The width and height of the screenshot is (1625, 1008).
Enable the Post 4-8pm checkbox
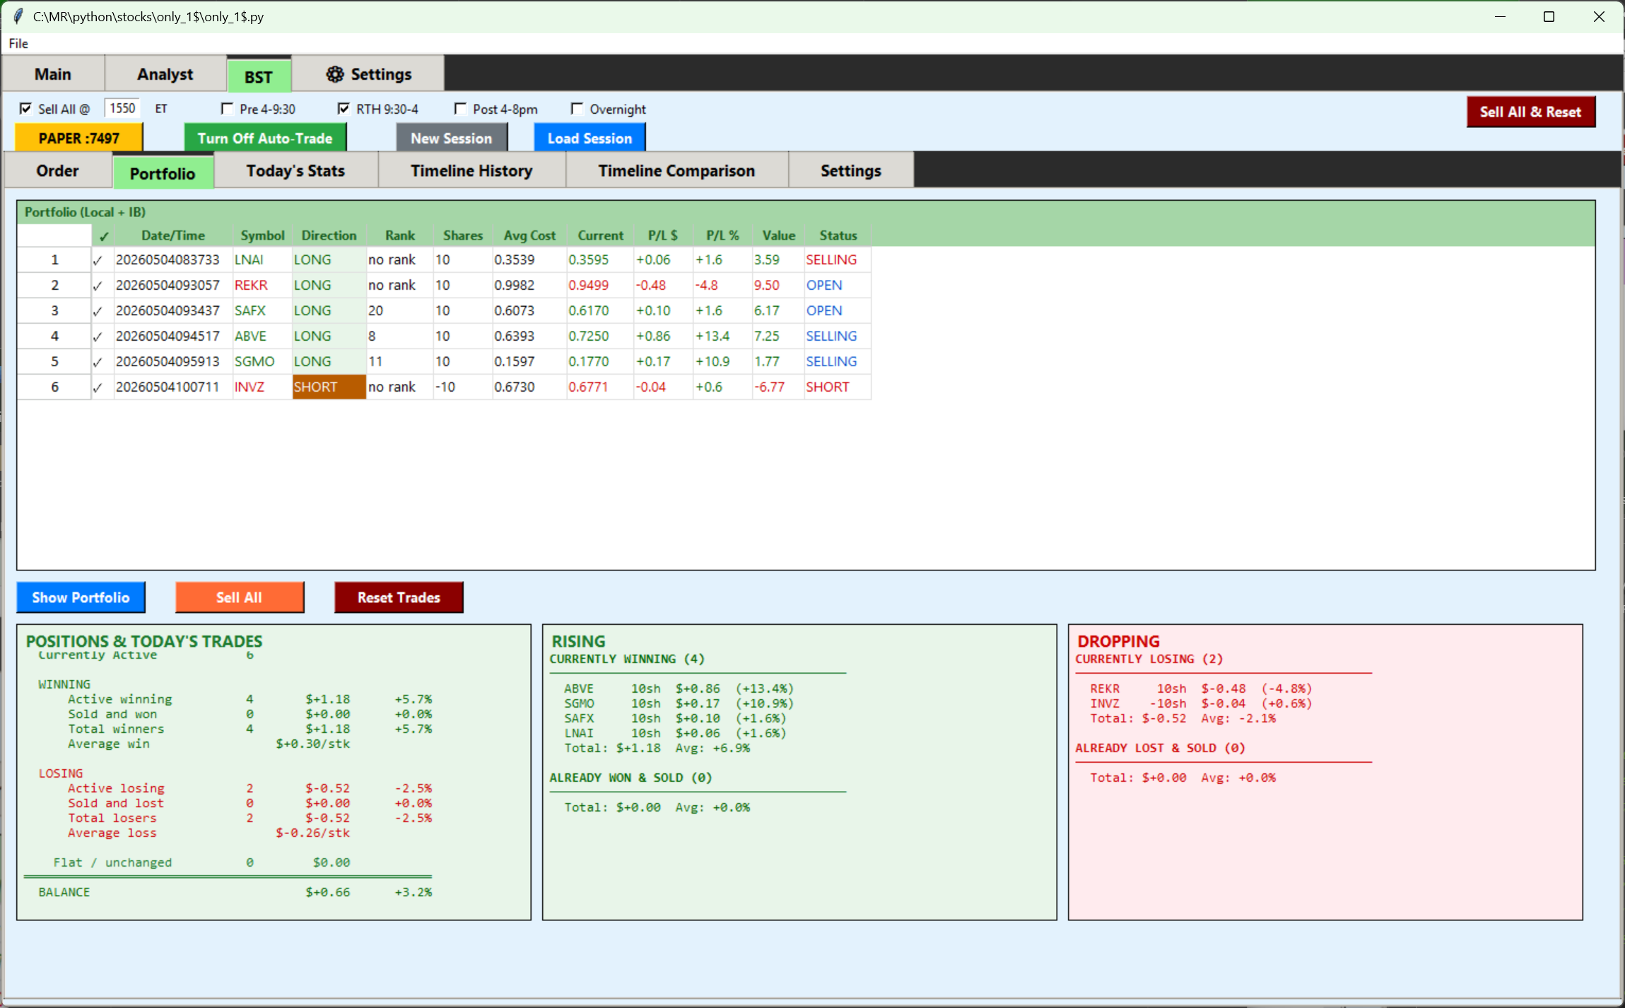(461, 109)
